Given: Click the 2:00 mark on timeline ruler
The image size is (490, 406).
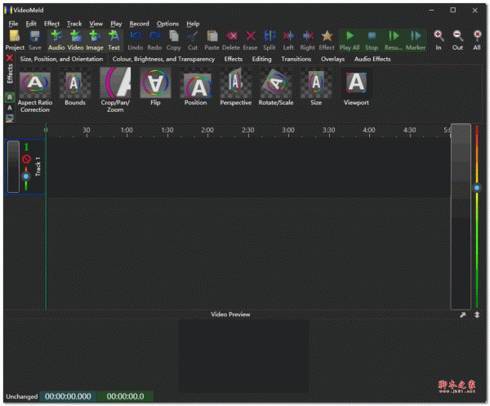Looking at the screenshot, I should [x=207, y=131].
